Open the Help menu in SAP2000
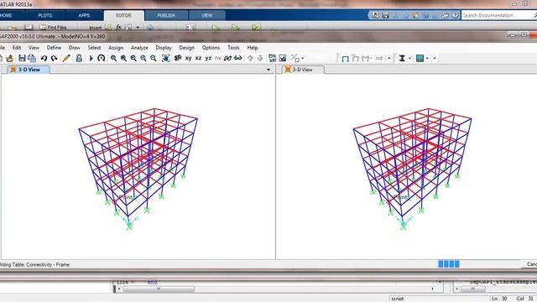 pos(253,48)
